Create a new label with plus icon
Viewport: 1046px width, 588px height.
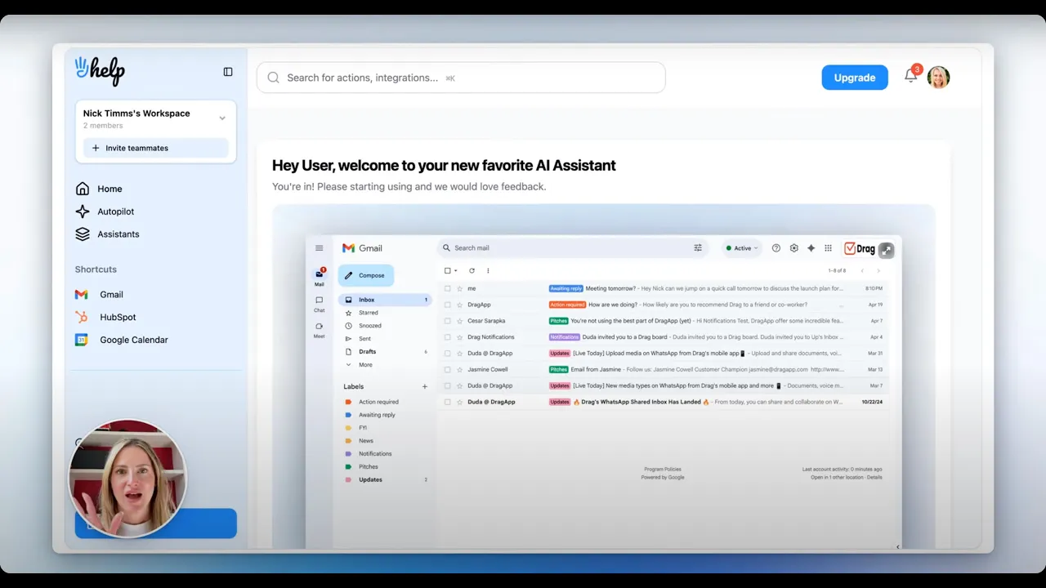tap(424, 386)
